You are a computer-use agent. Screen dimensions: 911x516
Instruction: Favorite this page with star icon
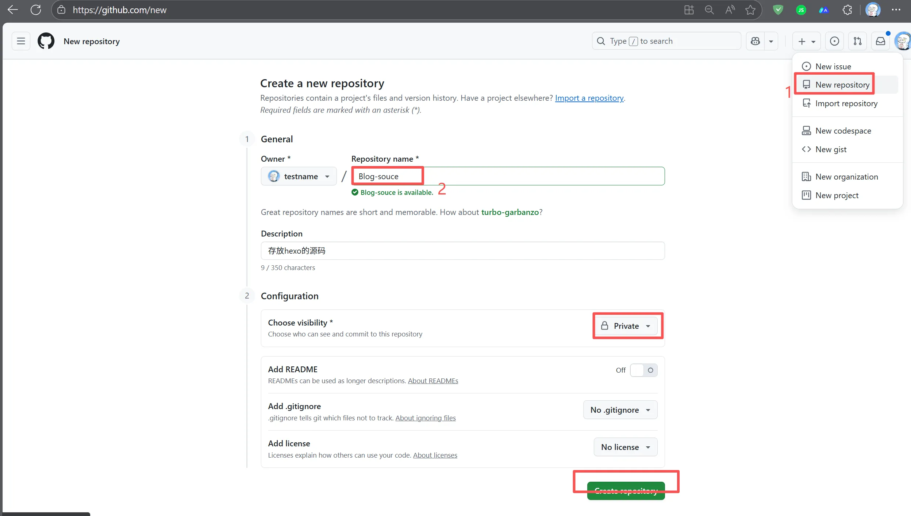[x=750, y=10]
